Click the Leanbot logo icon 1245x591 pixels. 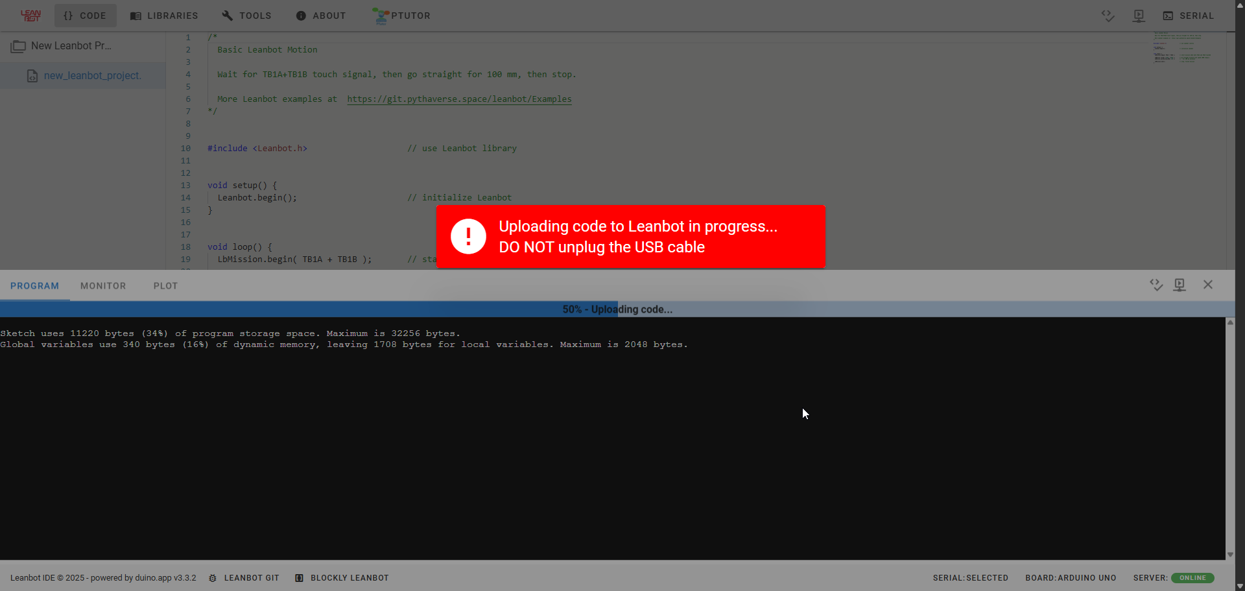[x=30, y=16]
